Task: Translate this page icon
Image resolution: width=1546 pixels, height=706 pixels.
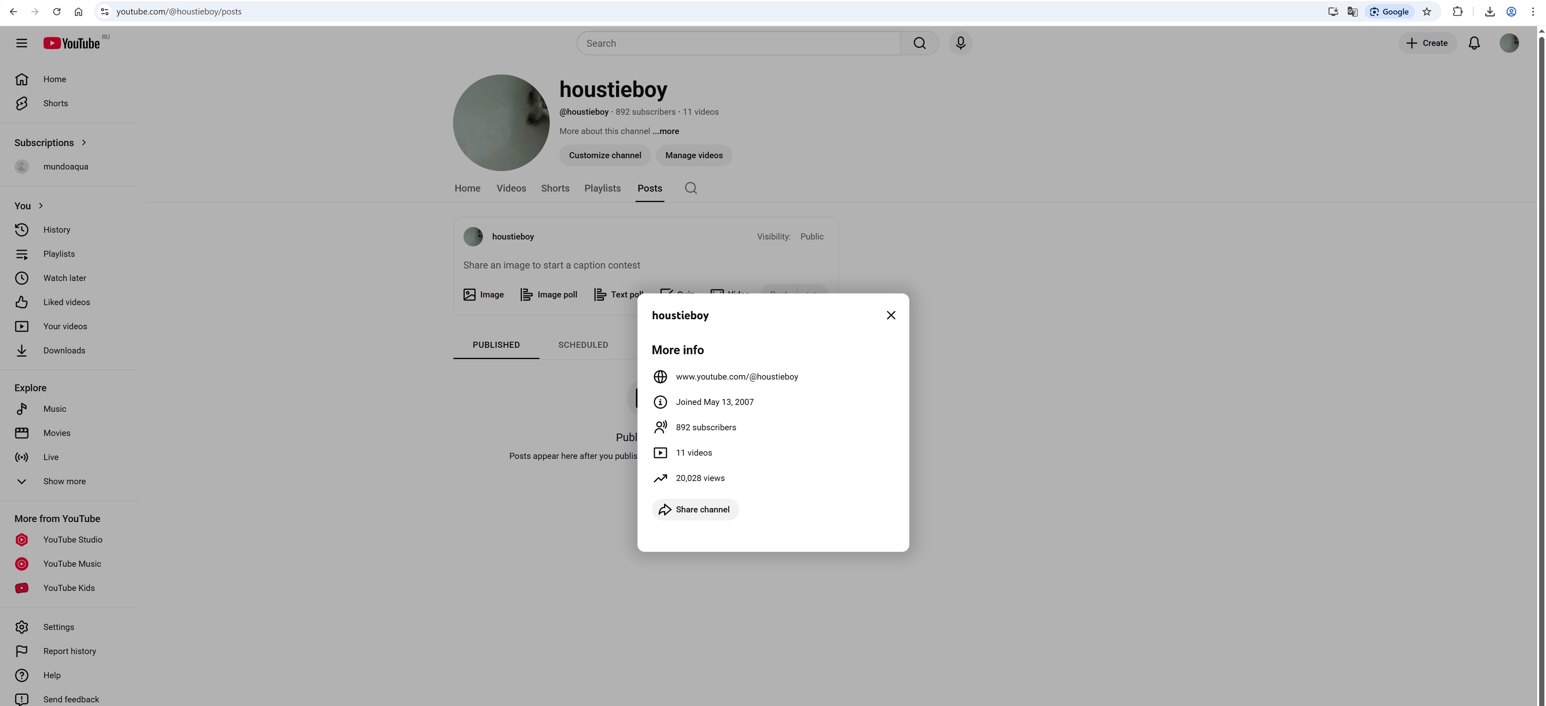Action: [x=1352, y=11]
